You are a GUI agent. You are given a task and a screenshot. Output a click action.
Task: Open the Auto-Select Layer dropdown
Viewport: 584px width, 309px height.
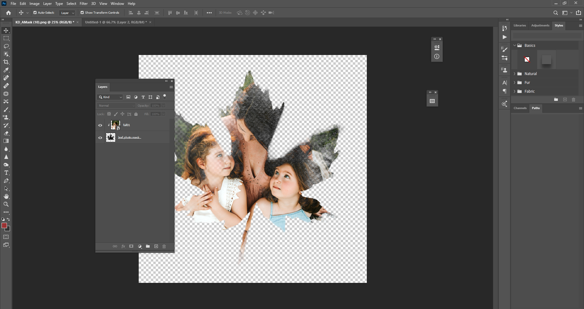coord(67,13)
